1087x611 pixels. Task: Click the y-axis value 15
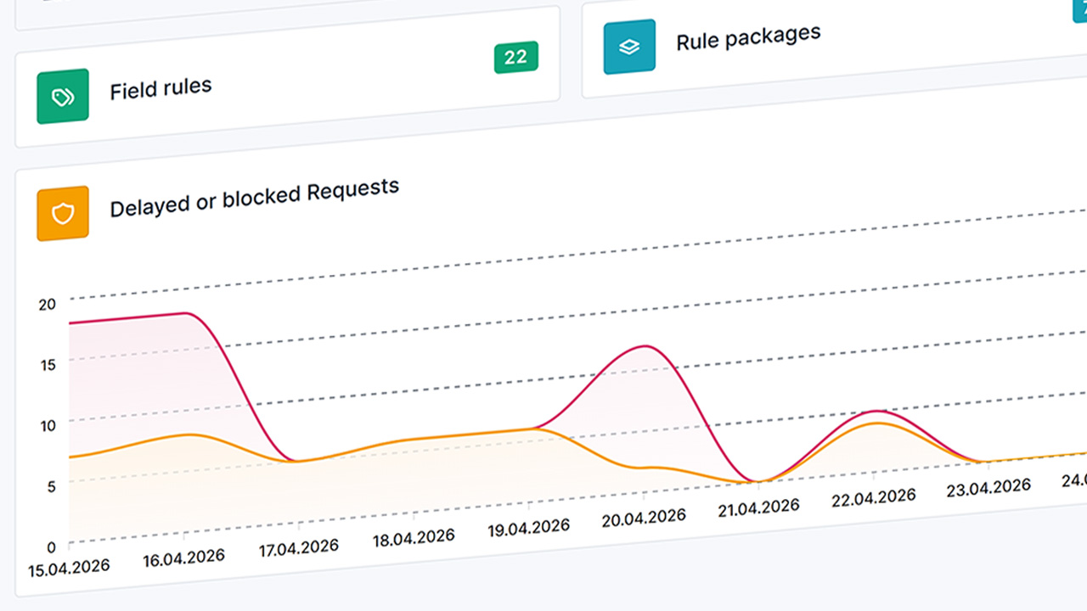click(x=48, y=364)
